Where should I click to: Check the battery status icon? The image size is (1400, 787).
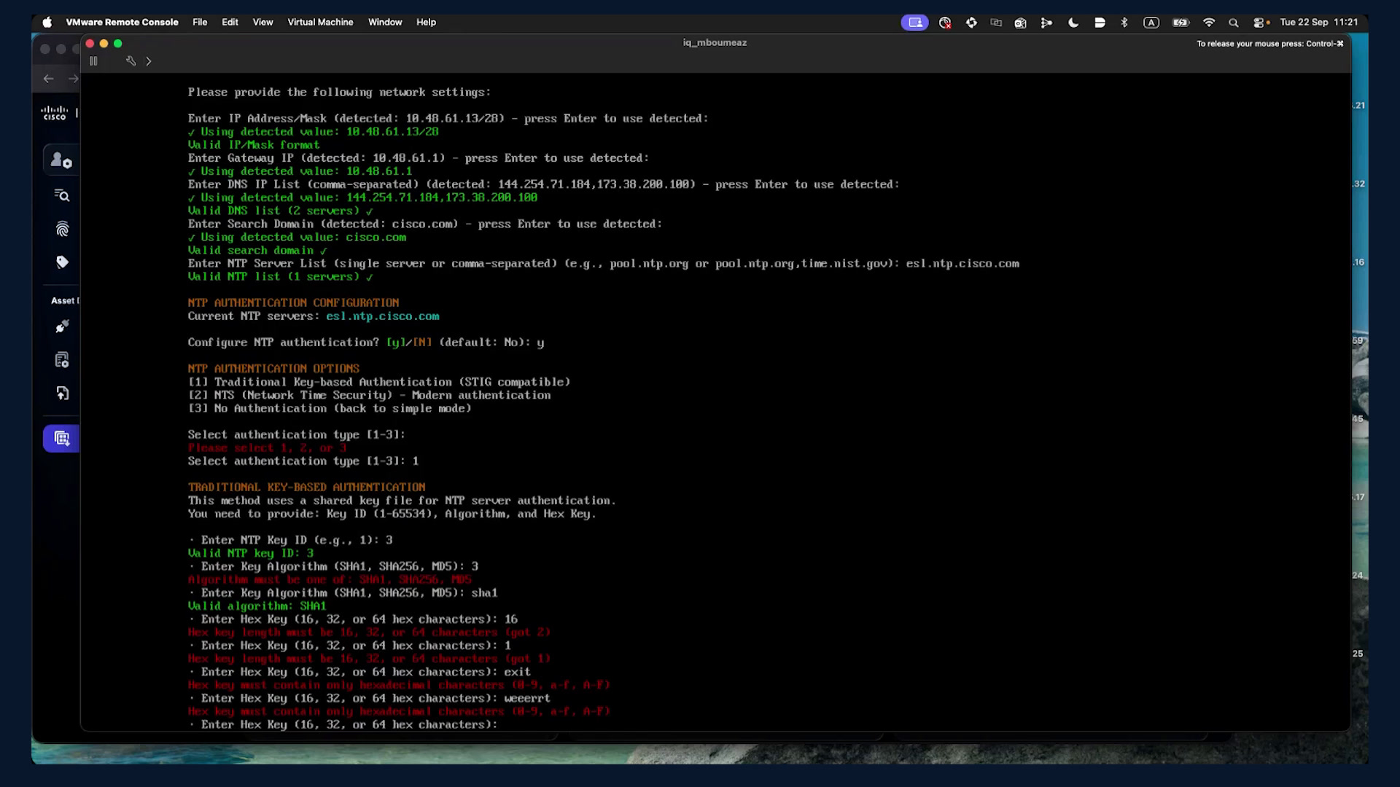click(x=1181, y=23)
